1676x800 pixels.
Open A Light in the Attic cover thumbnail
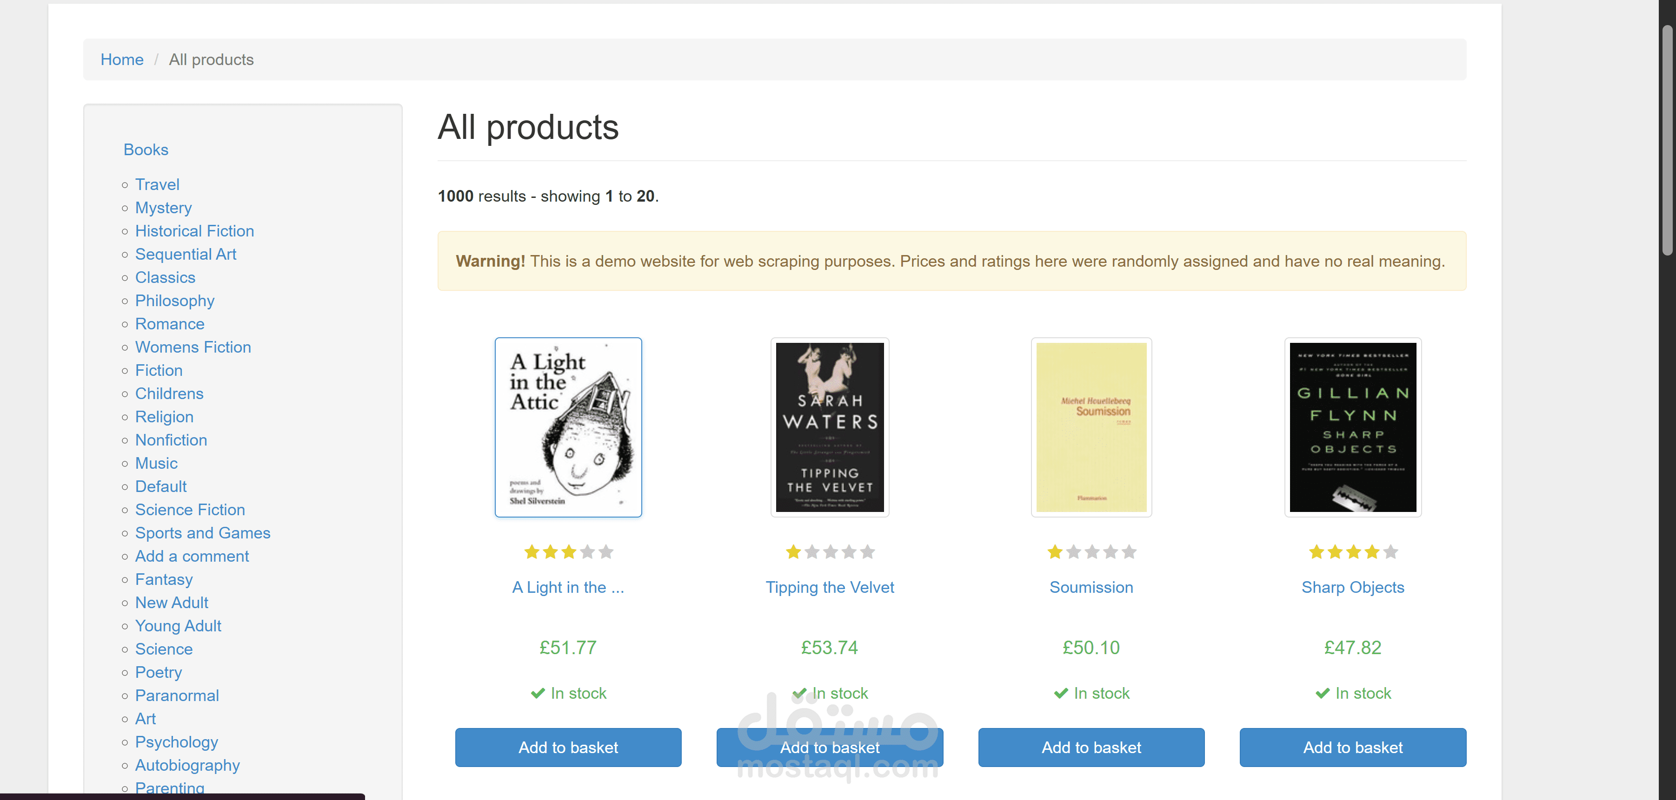[568, 427]
